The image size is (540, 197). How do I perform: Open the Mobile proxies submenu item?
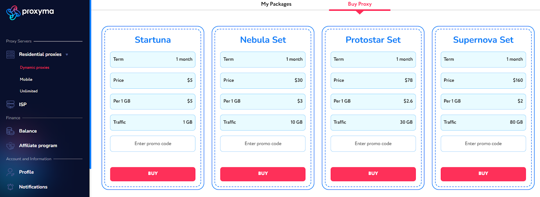click(26, 79)
